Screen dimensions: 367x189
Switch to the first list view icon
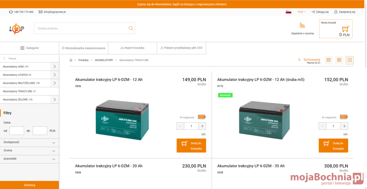(329, 60)
